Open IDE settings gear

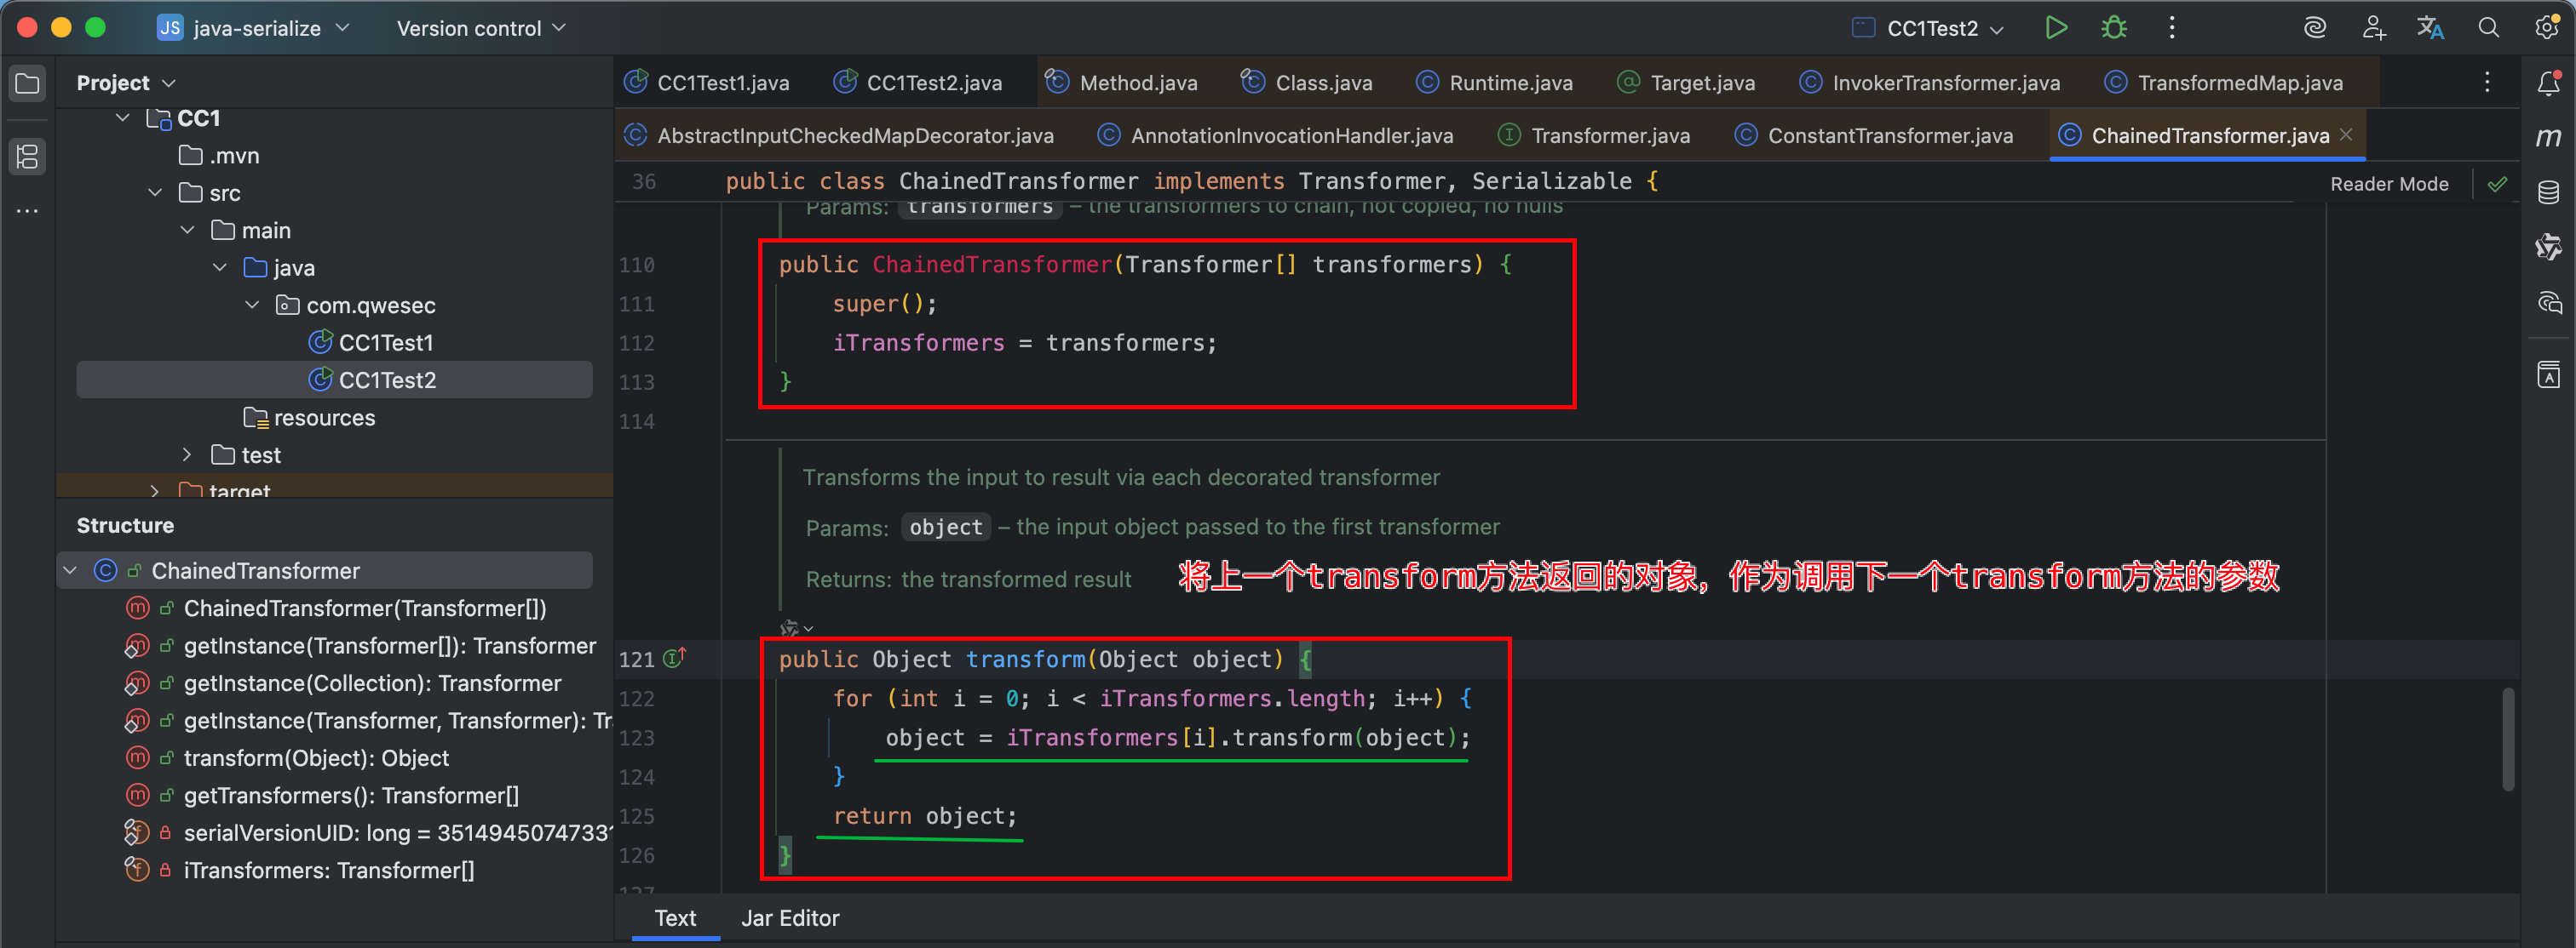pos(2546,28)
